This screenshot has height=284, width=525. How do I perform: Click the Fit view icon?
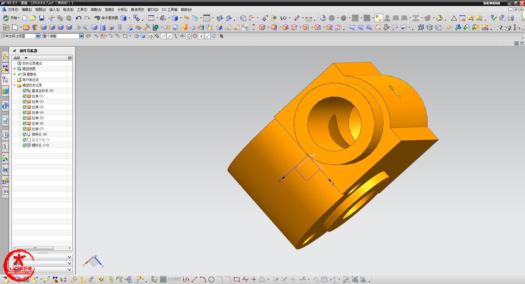[151, 18]
